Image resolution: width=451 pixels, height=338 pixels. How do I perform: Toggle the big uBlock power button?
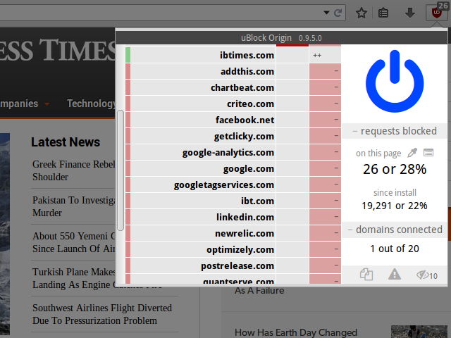tap(395, 81)
